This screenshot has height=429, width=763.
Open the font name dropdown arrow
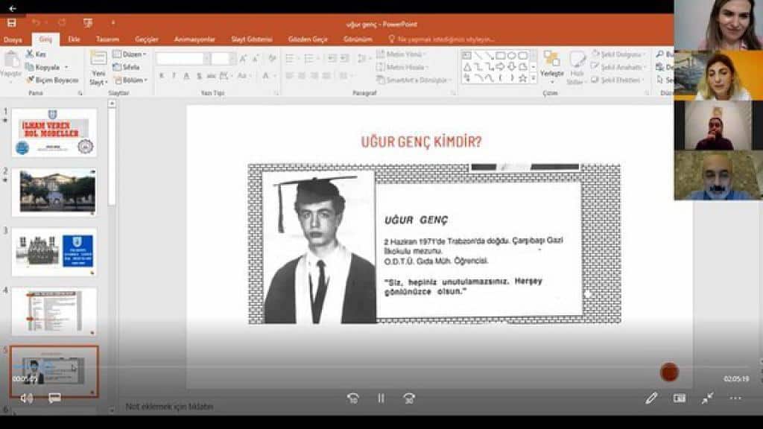pos(207,59)
